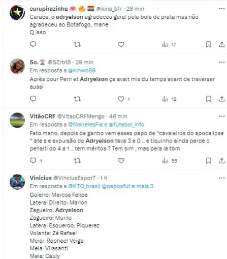Open the @futebol_info mention link
The image size is (227, 259).
(126, 125)
